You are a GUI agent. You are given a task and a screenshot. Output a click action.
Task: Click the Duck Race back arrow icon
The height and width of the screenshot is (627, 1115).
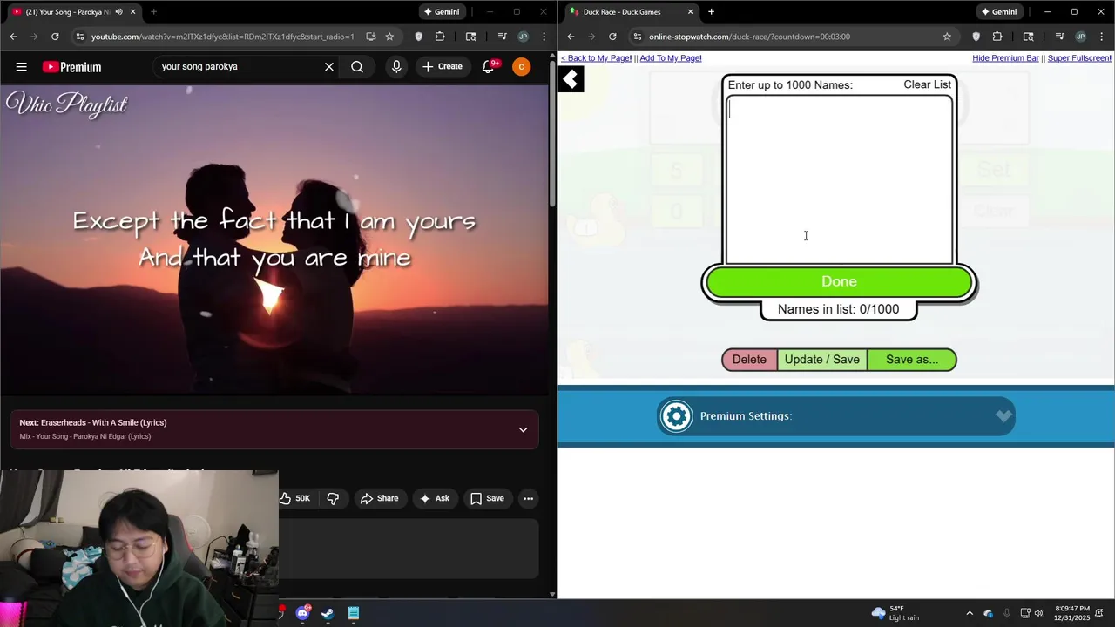pos(571,80)
